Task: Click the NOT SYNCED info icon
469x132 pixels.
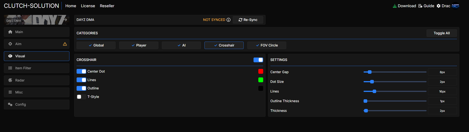Action: (x=229, y=20)
